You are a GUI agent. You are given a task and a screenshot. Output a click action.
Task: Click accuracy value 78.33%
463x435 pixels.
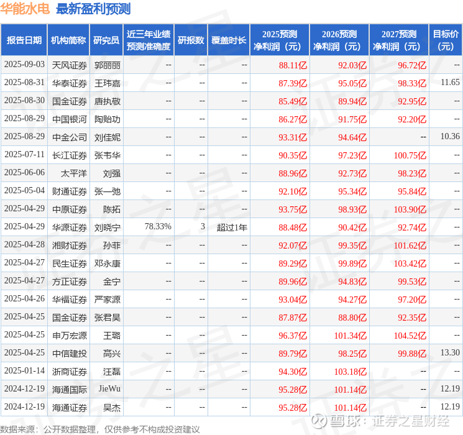(158, 226)
